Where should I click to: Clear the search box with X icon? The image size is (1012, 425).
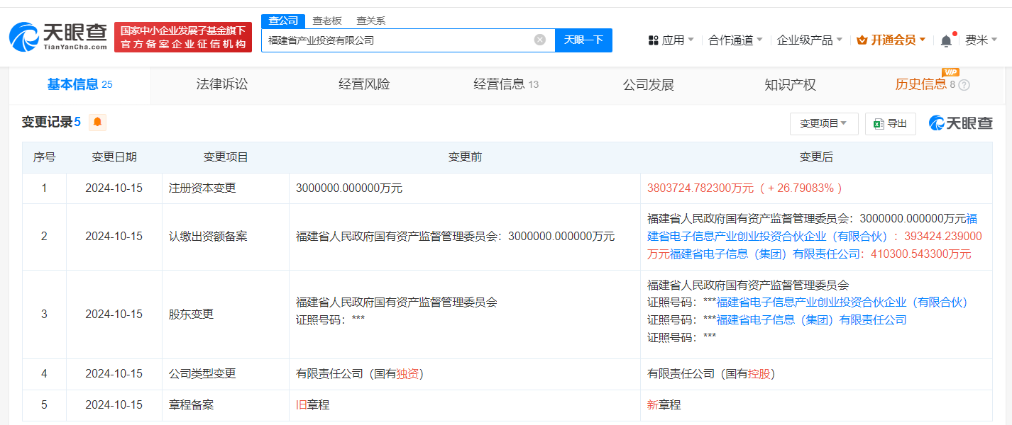click(x=539, y=40)
